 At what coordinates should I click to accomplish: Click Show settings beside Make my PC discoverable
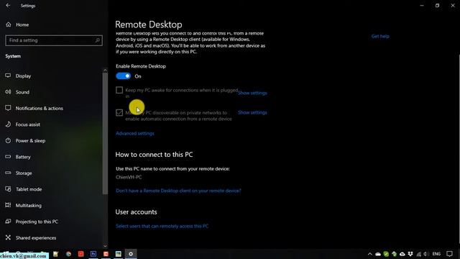(252, 112)
